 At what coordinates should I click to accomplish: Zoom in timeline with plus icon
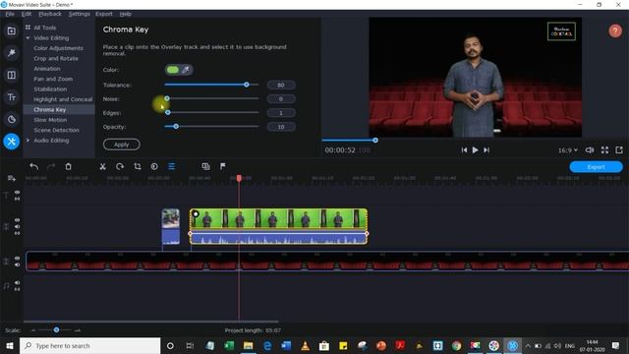[78, 330]
